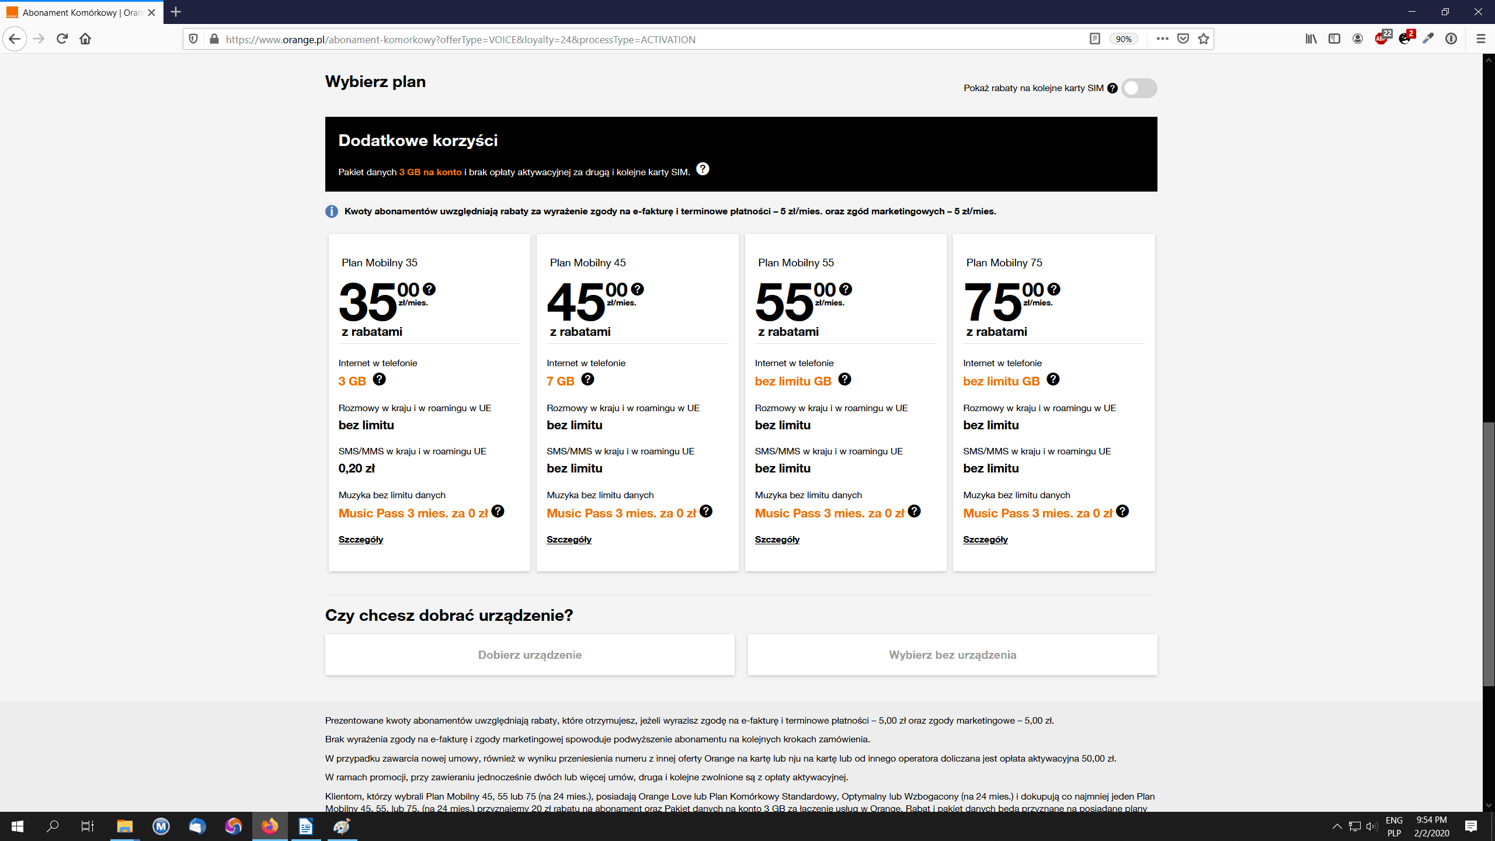Screen dimensions: 1495x841
Task: Open the browser home page
Action: (x=85, y=39)
